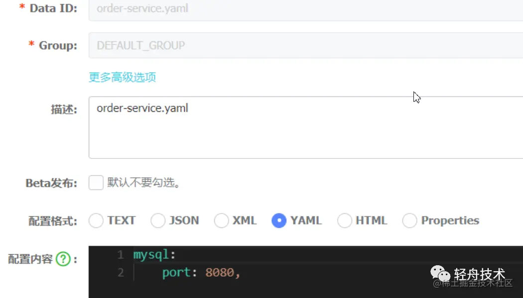Click line number 1 in editor gutter

[121, 255]
